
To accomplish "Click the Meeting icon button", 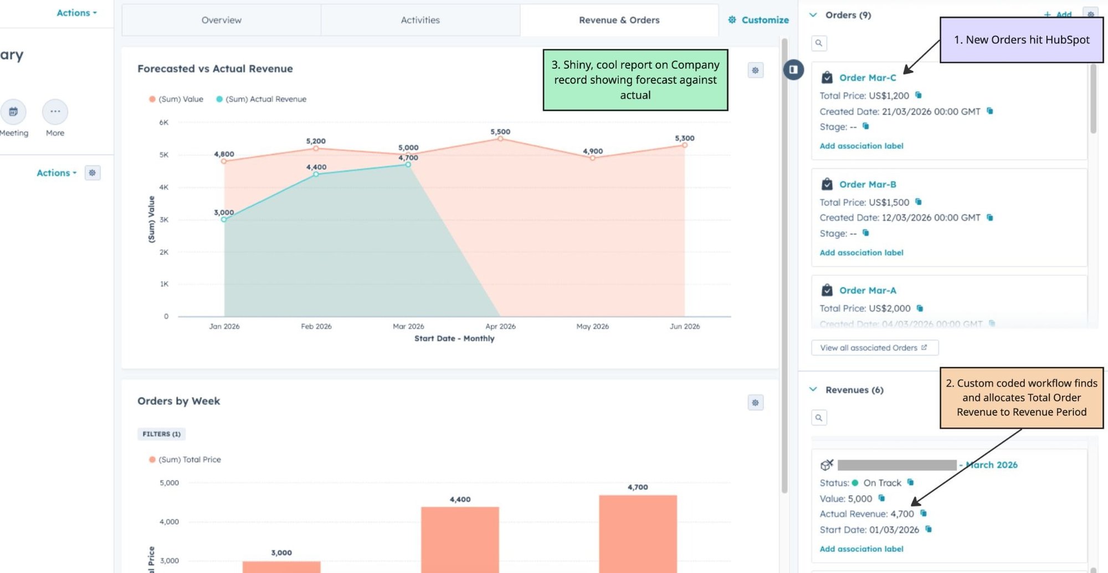I will coord(13,112).
